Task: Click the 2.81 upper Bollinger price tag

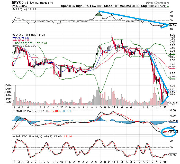Action: (x=172, y=56)
